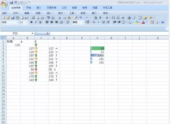Click the Select All corner button

[x=3, y=38]
